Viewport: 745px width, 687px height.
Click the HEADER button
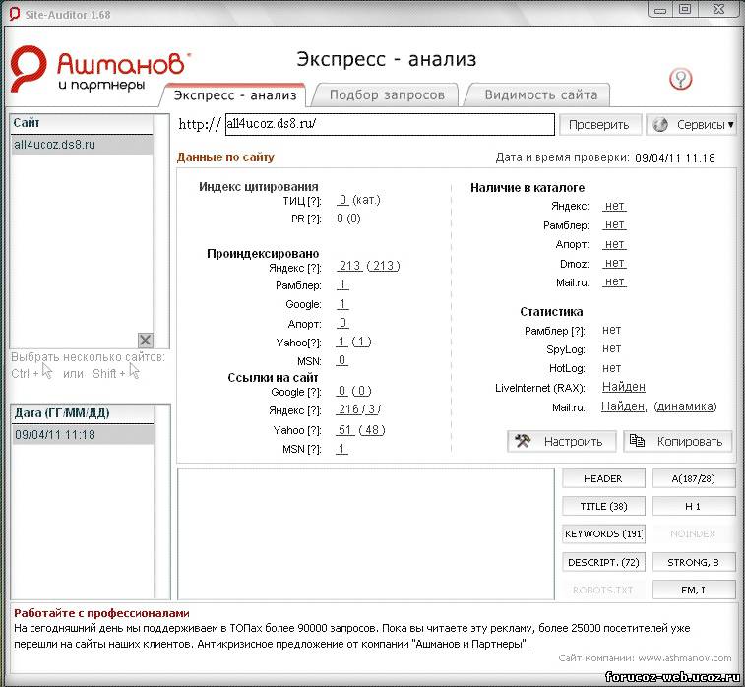[603, 478]
